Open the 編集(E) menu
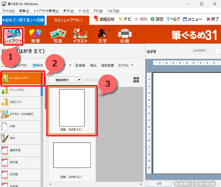The height and width of the screenshot is (187, 221). pos(24,11)
